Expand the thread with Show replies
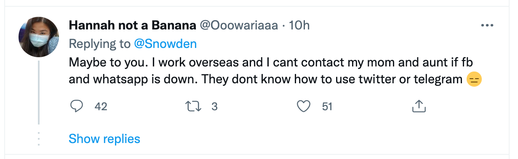This screenshot has width=518, height=159. click(104, 138)
